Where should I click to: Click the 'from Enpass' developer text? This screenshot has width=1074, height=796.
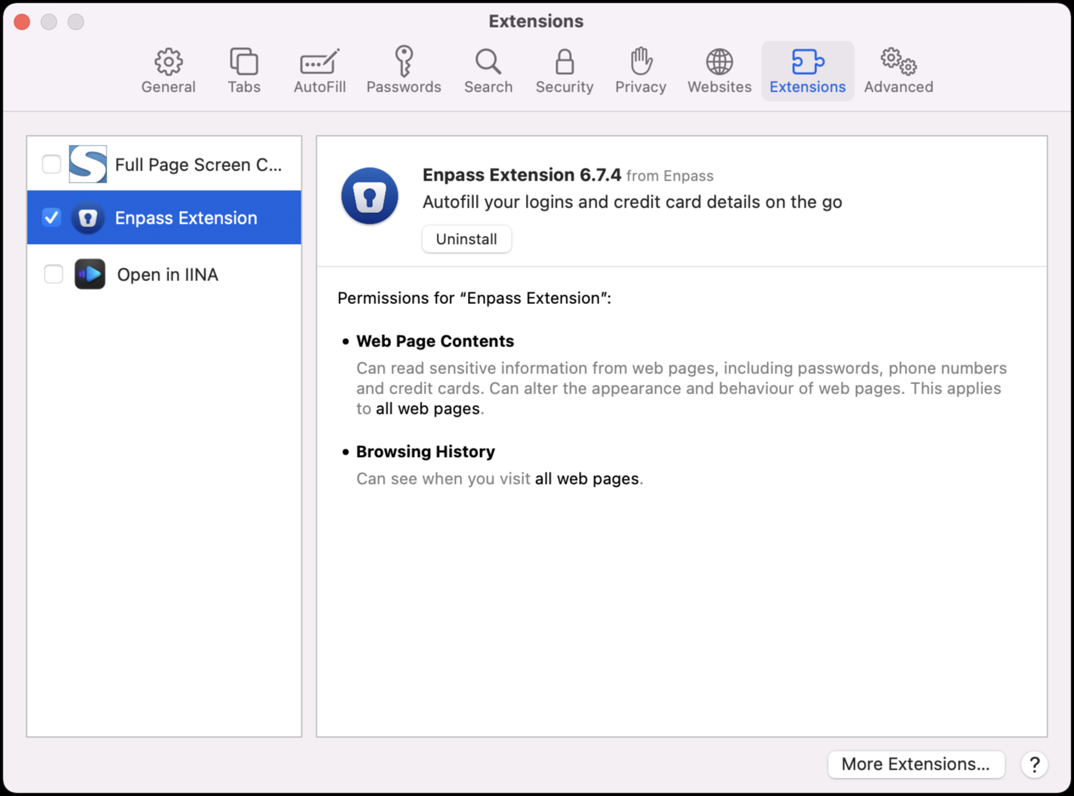point(669,176)
